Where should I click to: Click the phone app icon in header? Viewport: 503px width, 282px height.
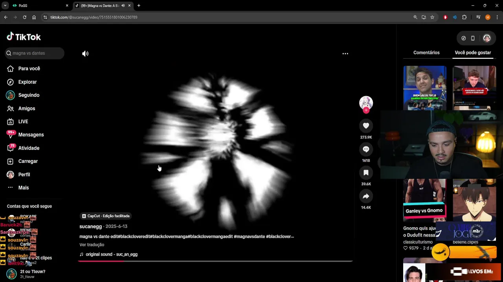(x=473, y=38)
